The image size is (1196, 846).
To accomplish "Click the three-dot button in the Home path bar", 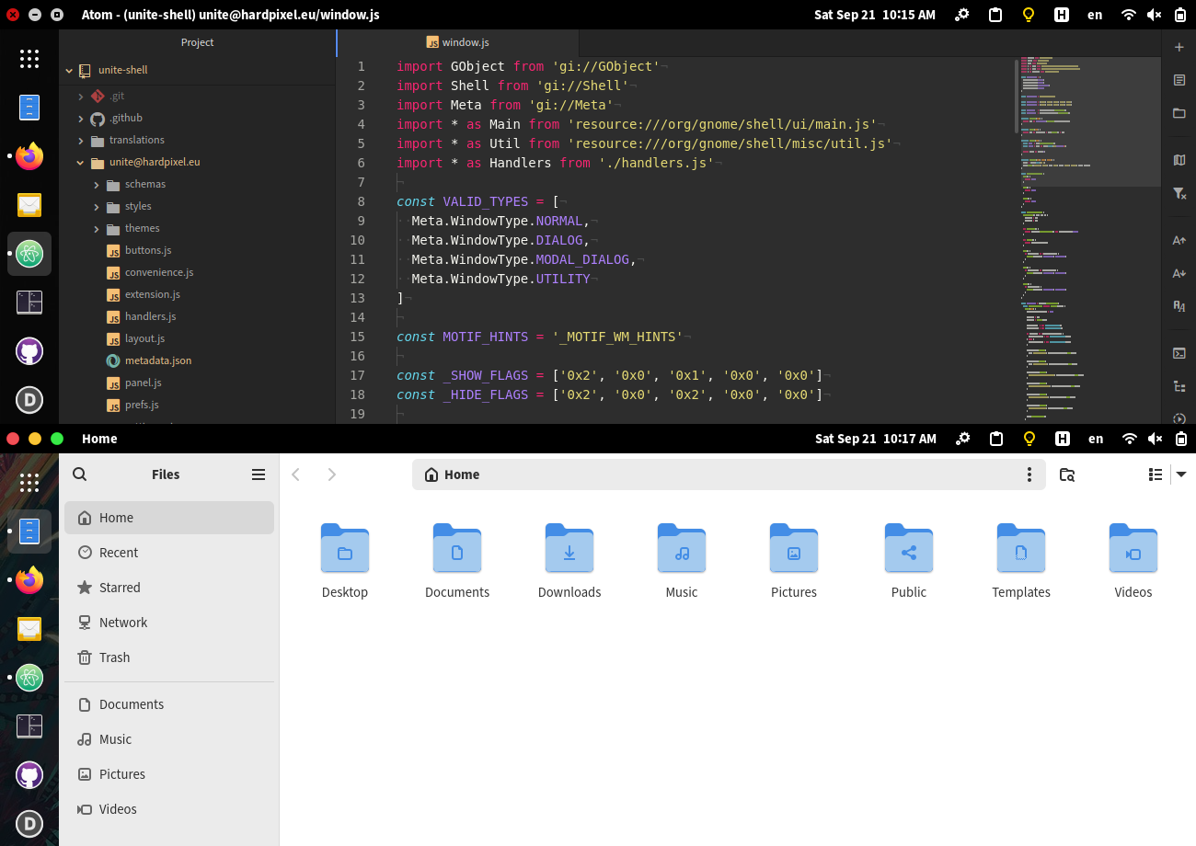I will click(1029, 474).
